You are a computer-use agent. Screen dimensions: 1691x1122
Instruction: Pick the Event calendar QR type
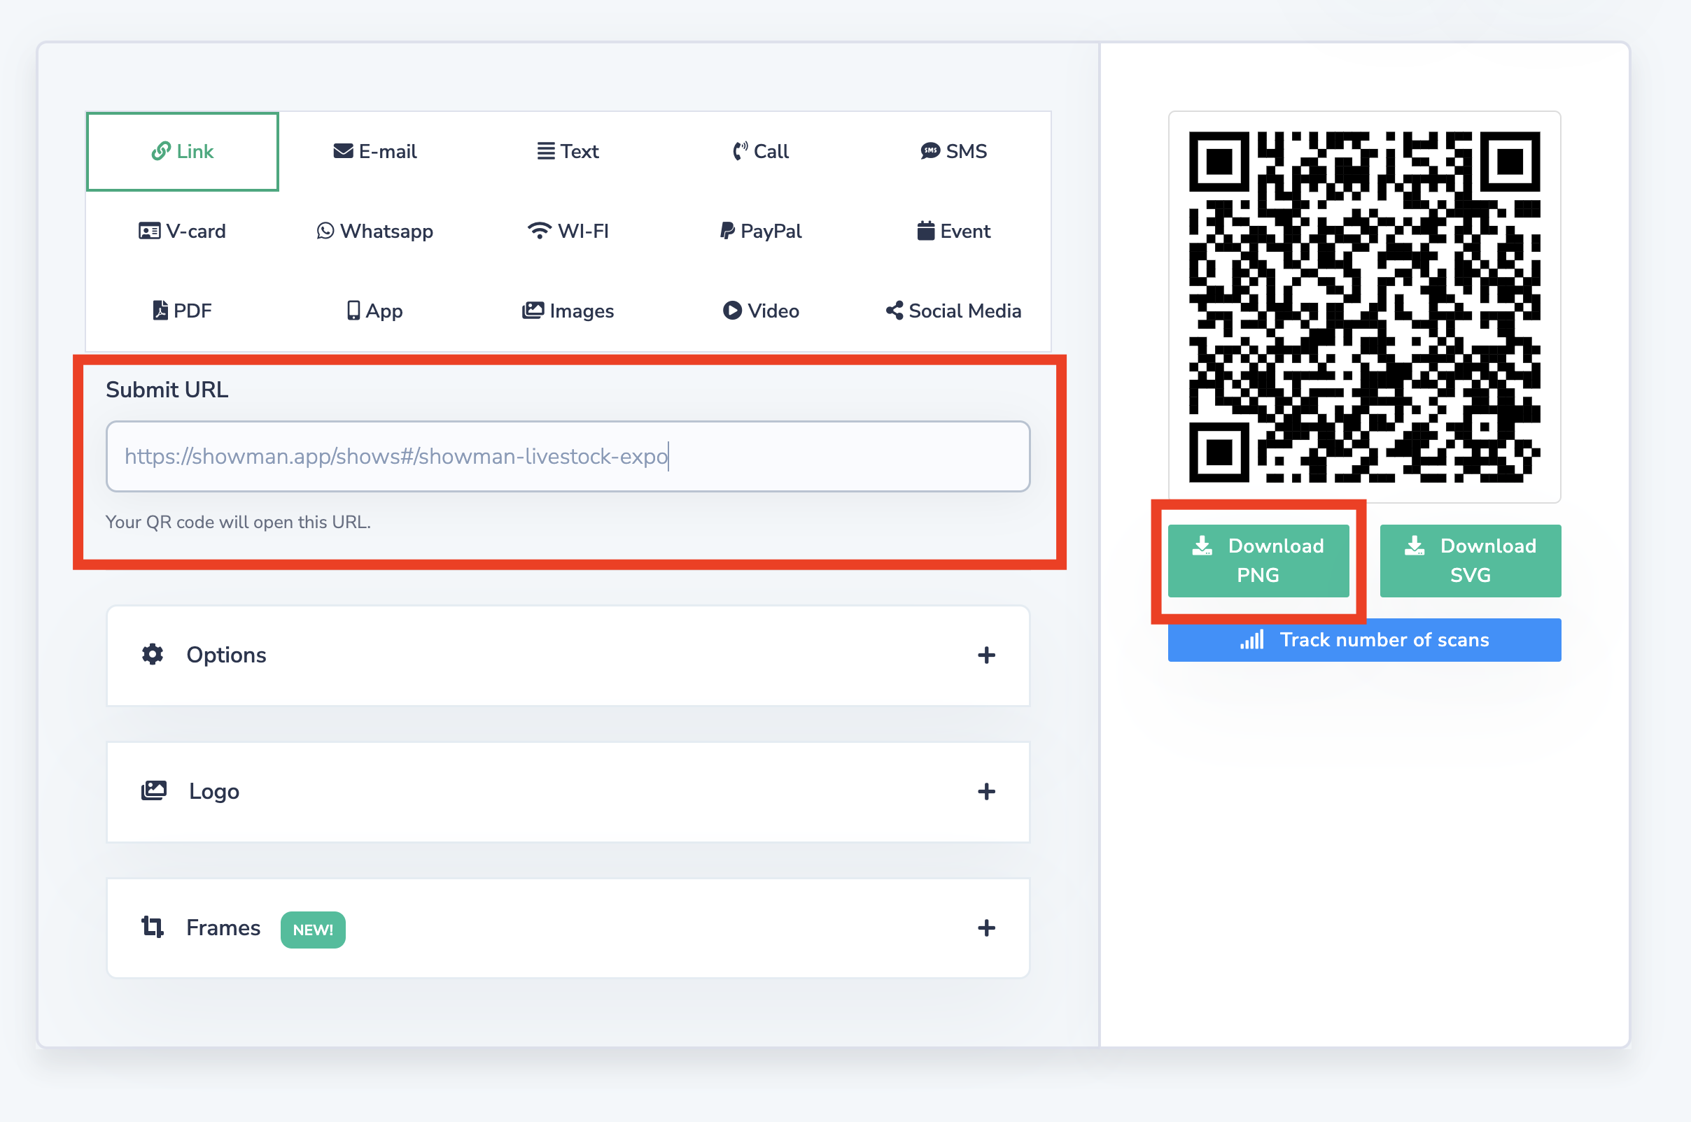pos(953,231)
